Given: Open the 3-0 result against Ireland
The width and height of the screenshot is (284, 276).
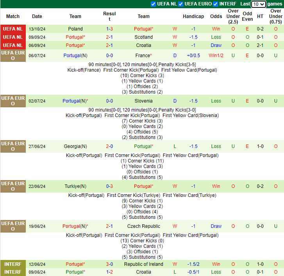Looking at the screenshot, I should click(109, 264).
